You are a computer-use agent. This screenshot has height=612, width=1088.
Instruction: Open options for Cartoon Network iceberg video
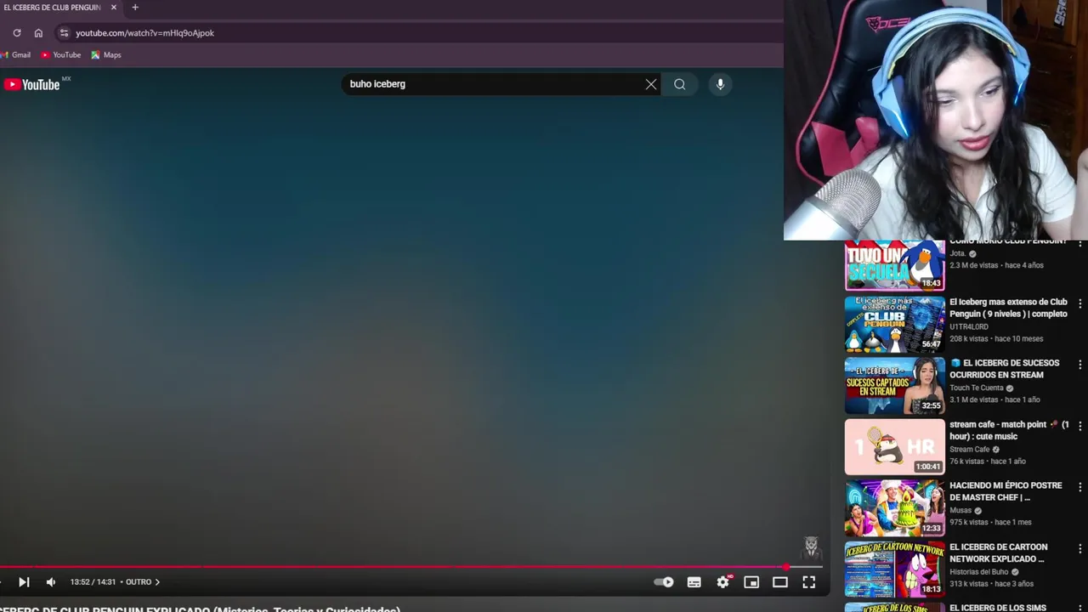point(1080,549)
